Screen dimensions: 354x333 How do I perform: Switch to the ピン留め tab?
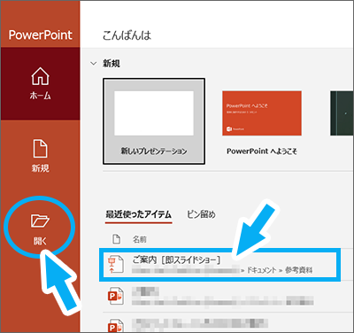(x=201, y=214)
